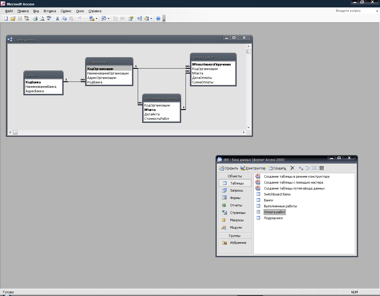Switch to Small Icons view
The height and width of the screenshot is (296, 380).
pos(308,168)
